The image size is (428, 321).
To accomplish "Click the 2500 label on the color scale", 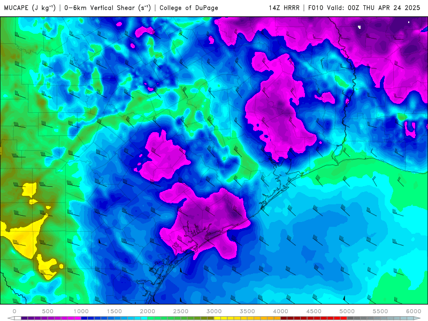I will [x=181, y=311].
